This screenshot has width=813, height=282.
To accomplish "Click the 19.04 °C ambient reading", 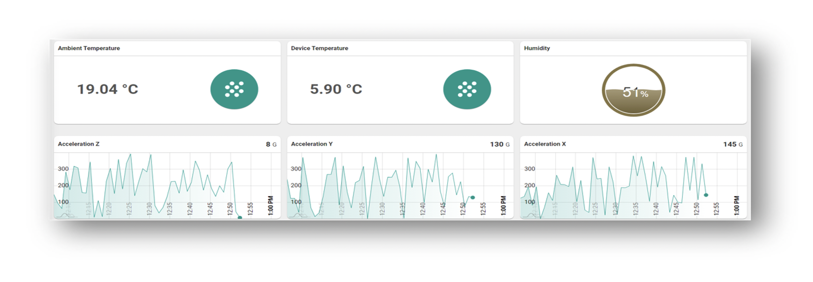I will click(108, 89).
